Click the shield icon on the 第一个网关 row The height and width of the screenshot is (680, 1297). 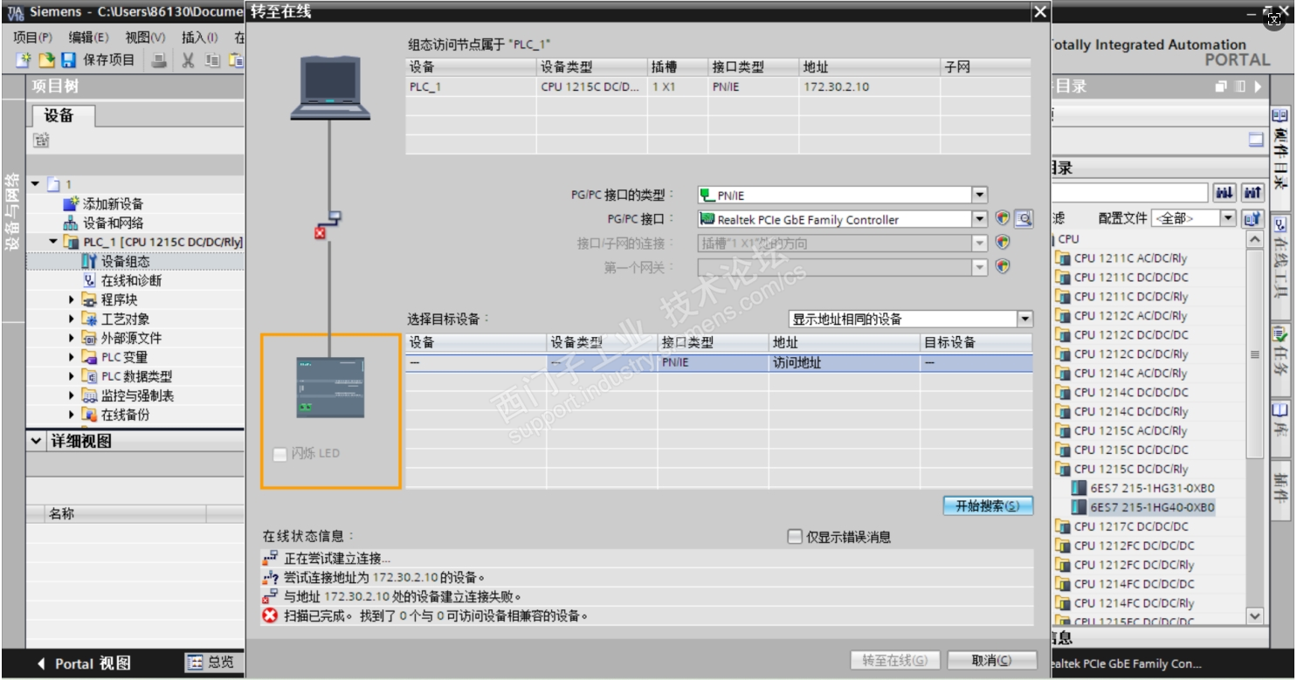coord(1003,267)
